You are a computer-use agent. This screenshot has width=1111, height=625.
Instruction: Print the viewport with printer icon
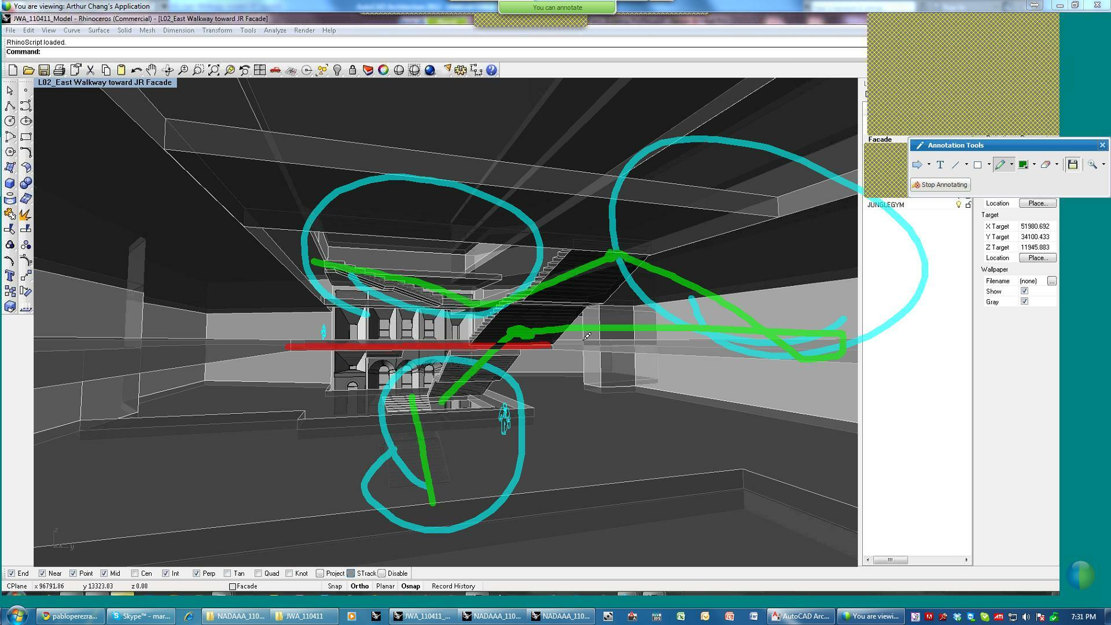[x=59, y=70]
